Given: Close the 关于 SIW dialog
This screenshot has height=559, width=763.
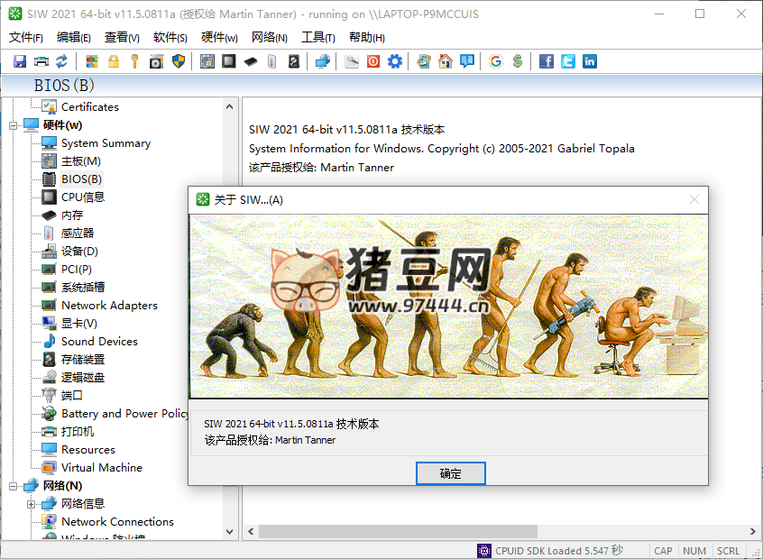Looking at the screenshot, I should tap(694, 199).
